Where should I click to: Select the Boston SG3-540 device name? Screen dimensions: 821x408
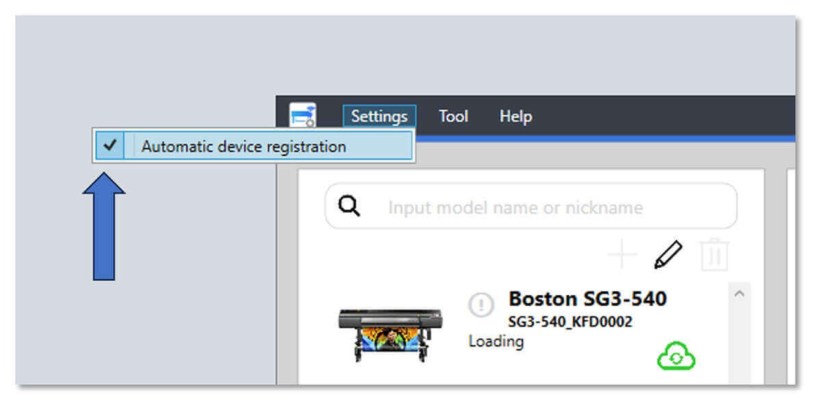pyautogui.click(x=588, y=299)
